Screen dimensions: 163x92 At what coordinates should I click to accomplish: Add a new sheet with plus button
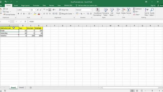pyautogui.click(x=31, y=88)
